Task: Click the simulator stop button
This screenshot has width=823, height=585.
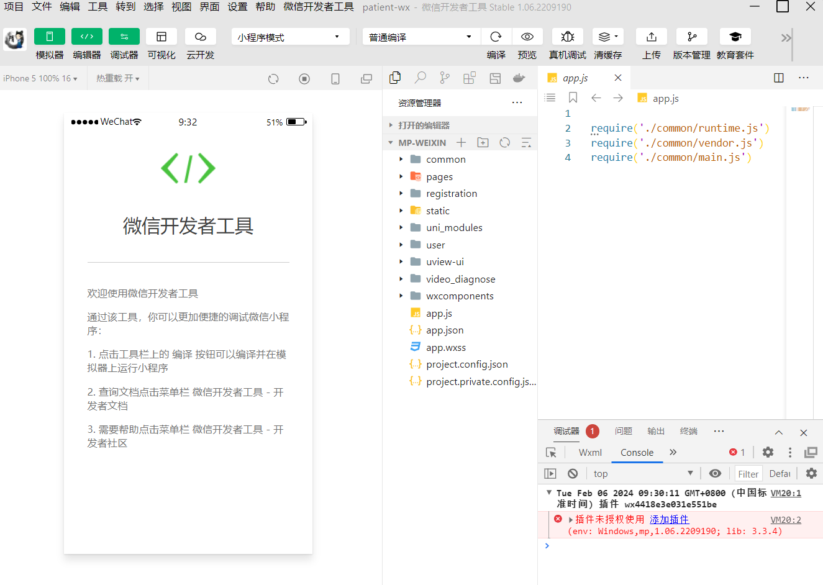Action: (x=304, y=79)
